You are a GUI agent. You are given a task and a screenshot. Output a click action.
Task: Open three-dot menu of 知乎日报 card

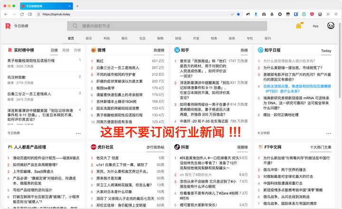pos(329,133)
